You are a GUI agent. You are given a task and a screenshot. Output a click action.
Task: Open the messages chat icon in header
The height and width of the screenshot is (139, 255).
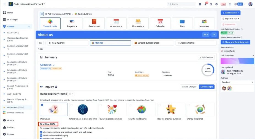click(211, 4)
